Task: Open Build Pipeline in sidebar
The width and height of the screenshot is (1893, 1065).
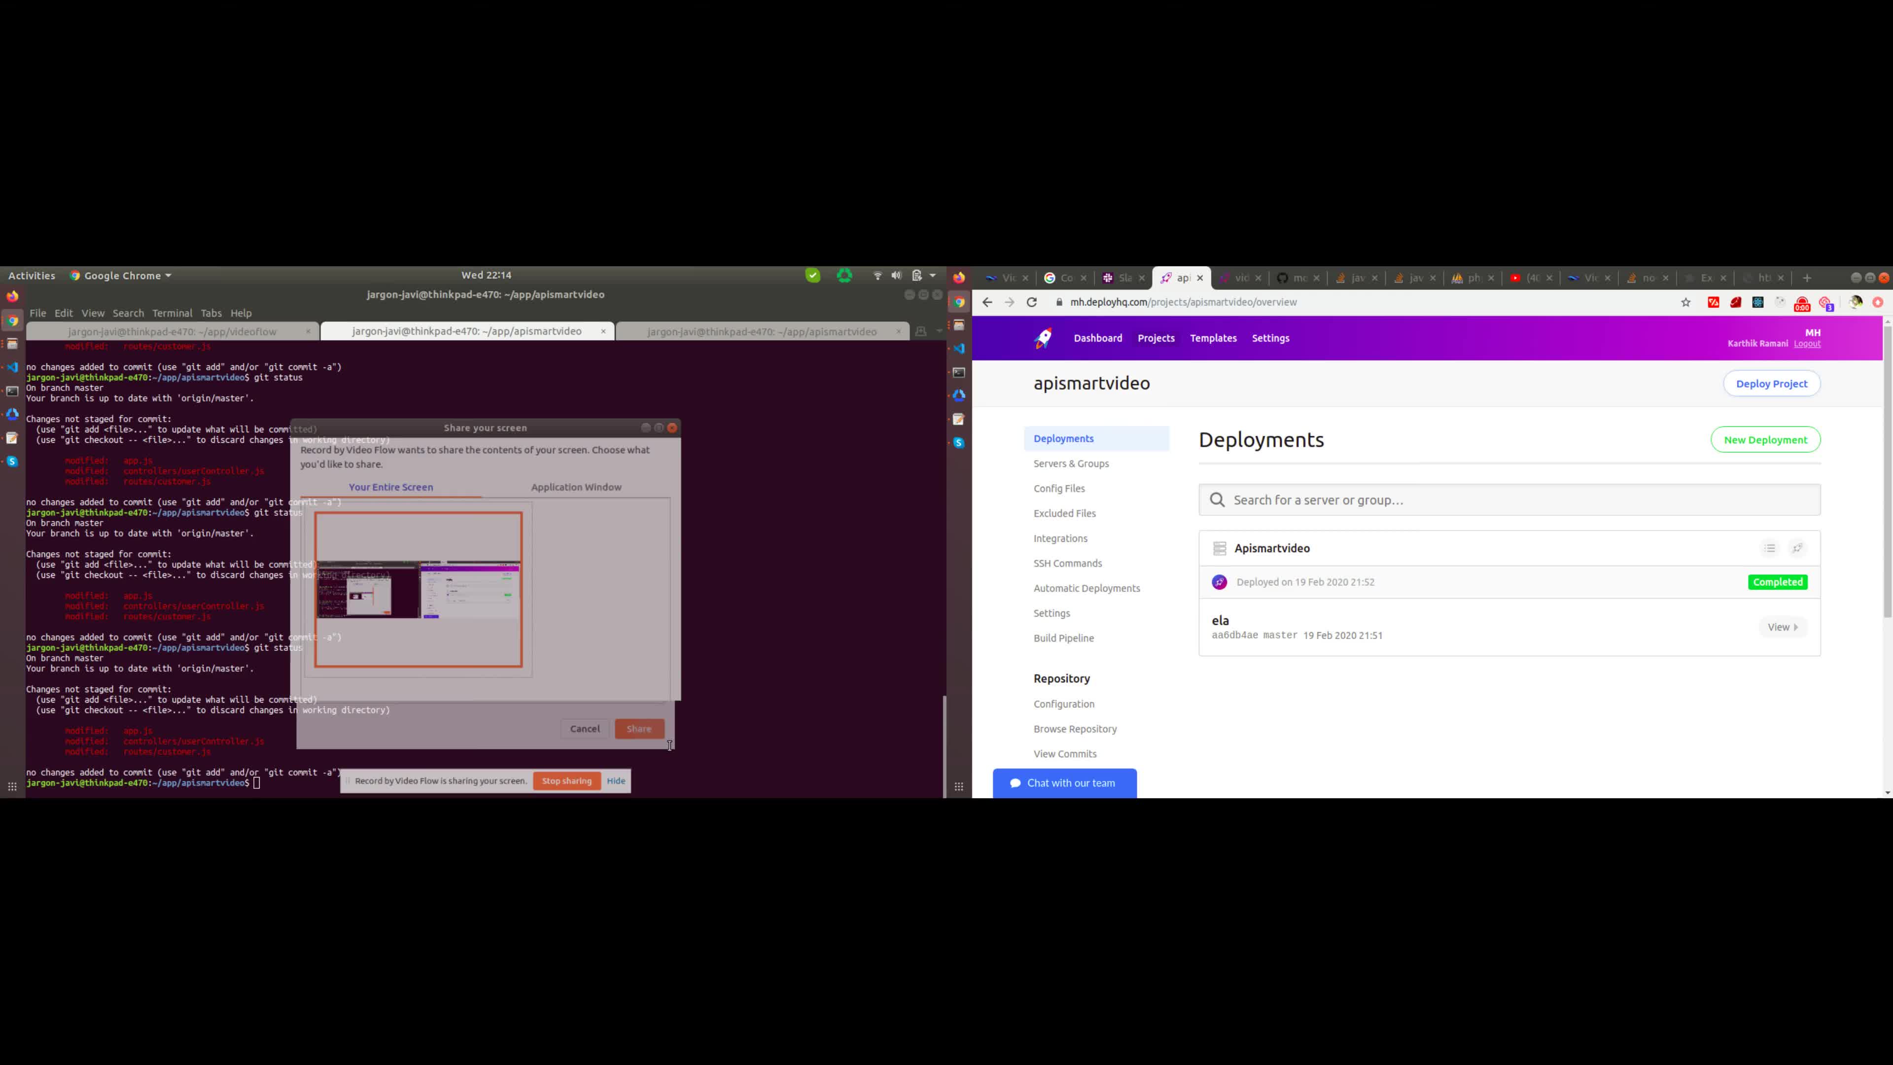Action: click(x=1063, y=639)
